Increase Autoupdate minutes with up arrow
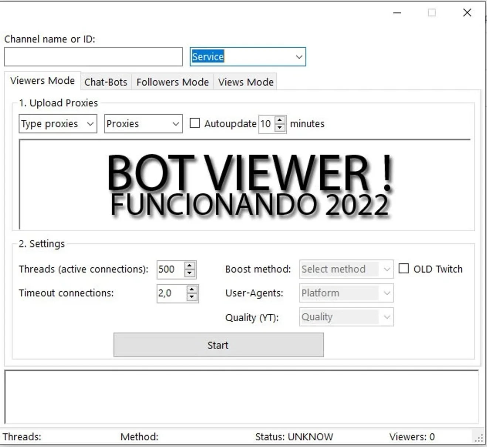 tap(280, 120)
